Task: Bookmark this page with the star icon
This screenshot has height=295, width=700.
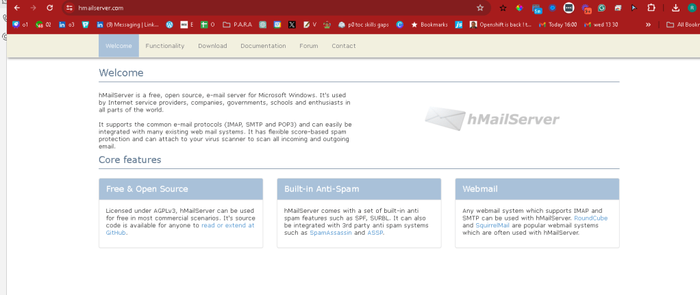Action: 480,8
